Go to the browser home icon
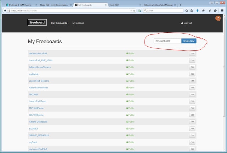The height and width of the screenshot is (153, 227). (x=203, y=11)
